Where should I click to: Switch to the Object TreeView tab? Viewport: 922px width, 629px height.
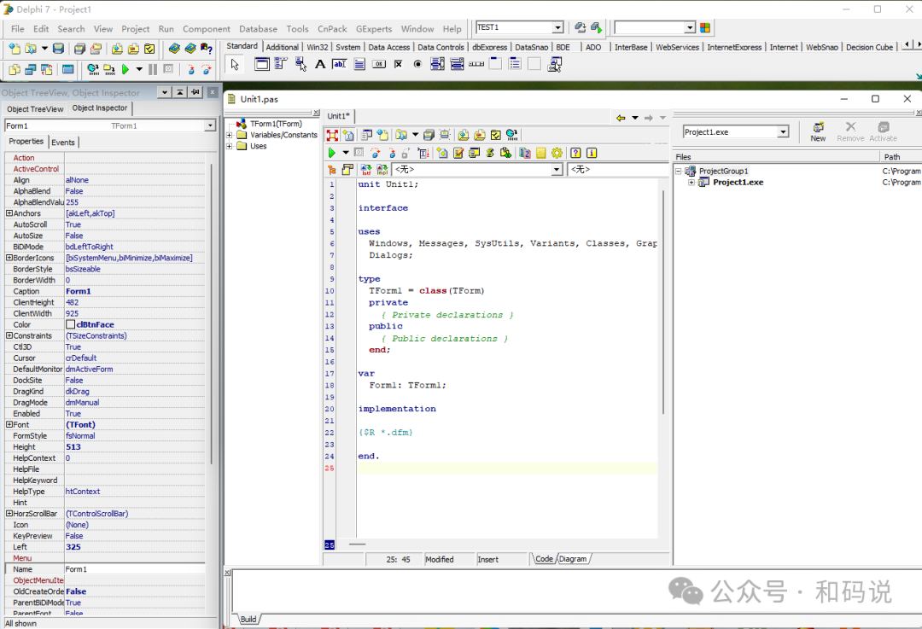[x=35, y=109]
